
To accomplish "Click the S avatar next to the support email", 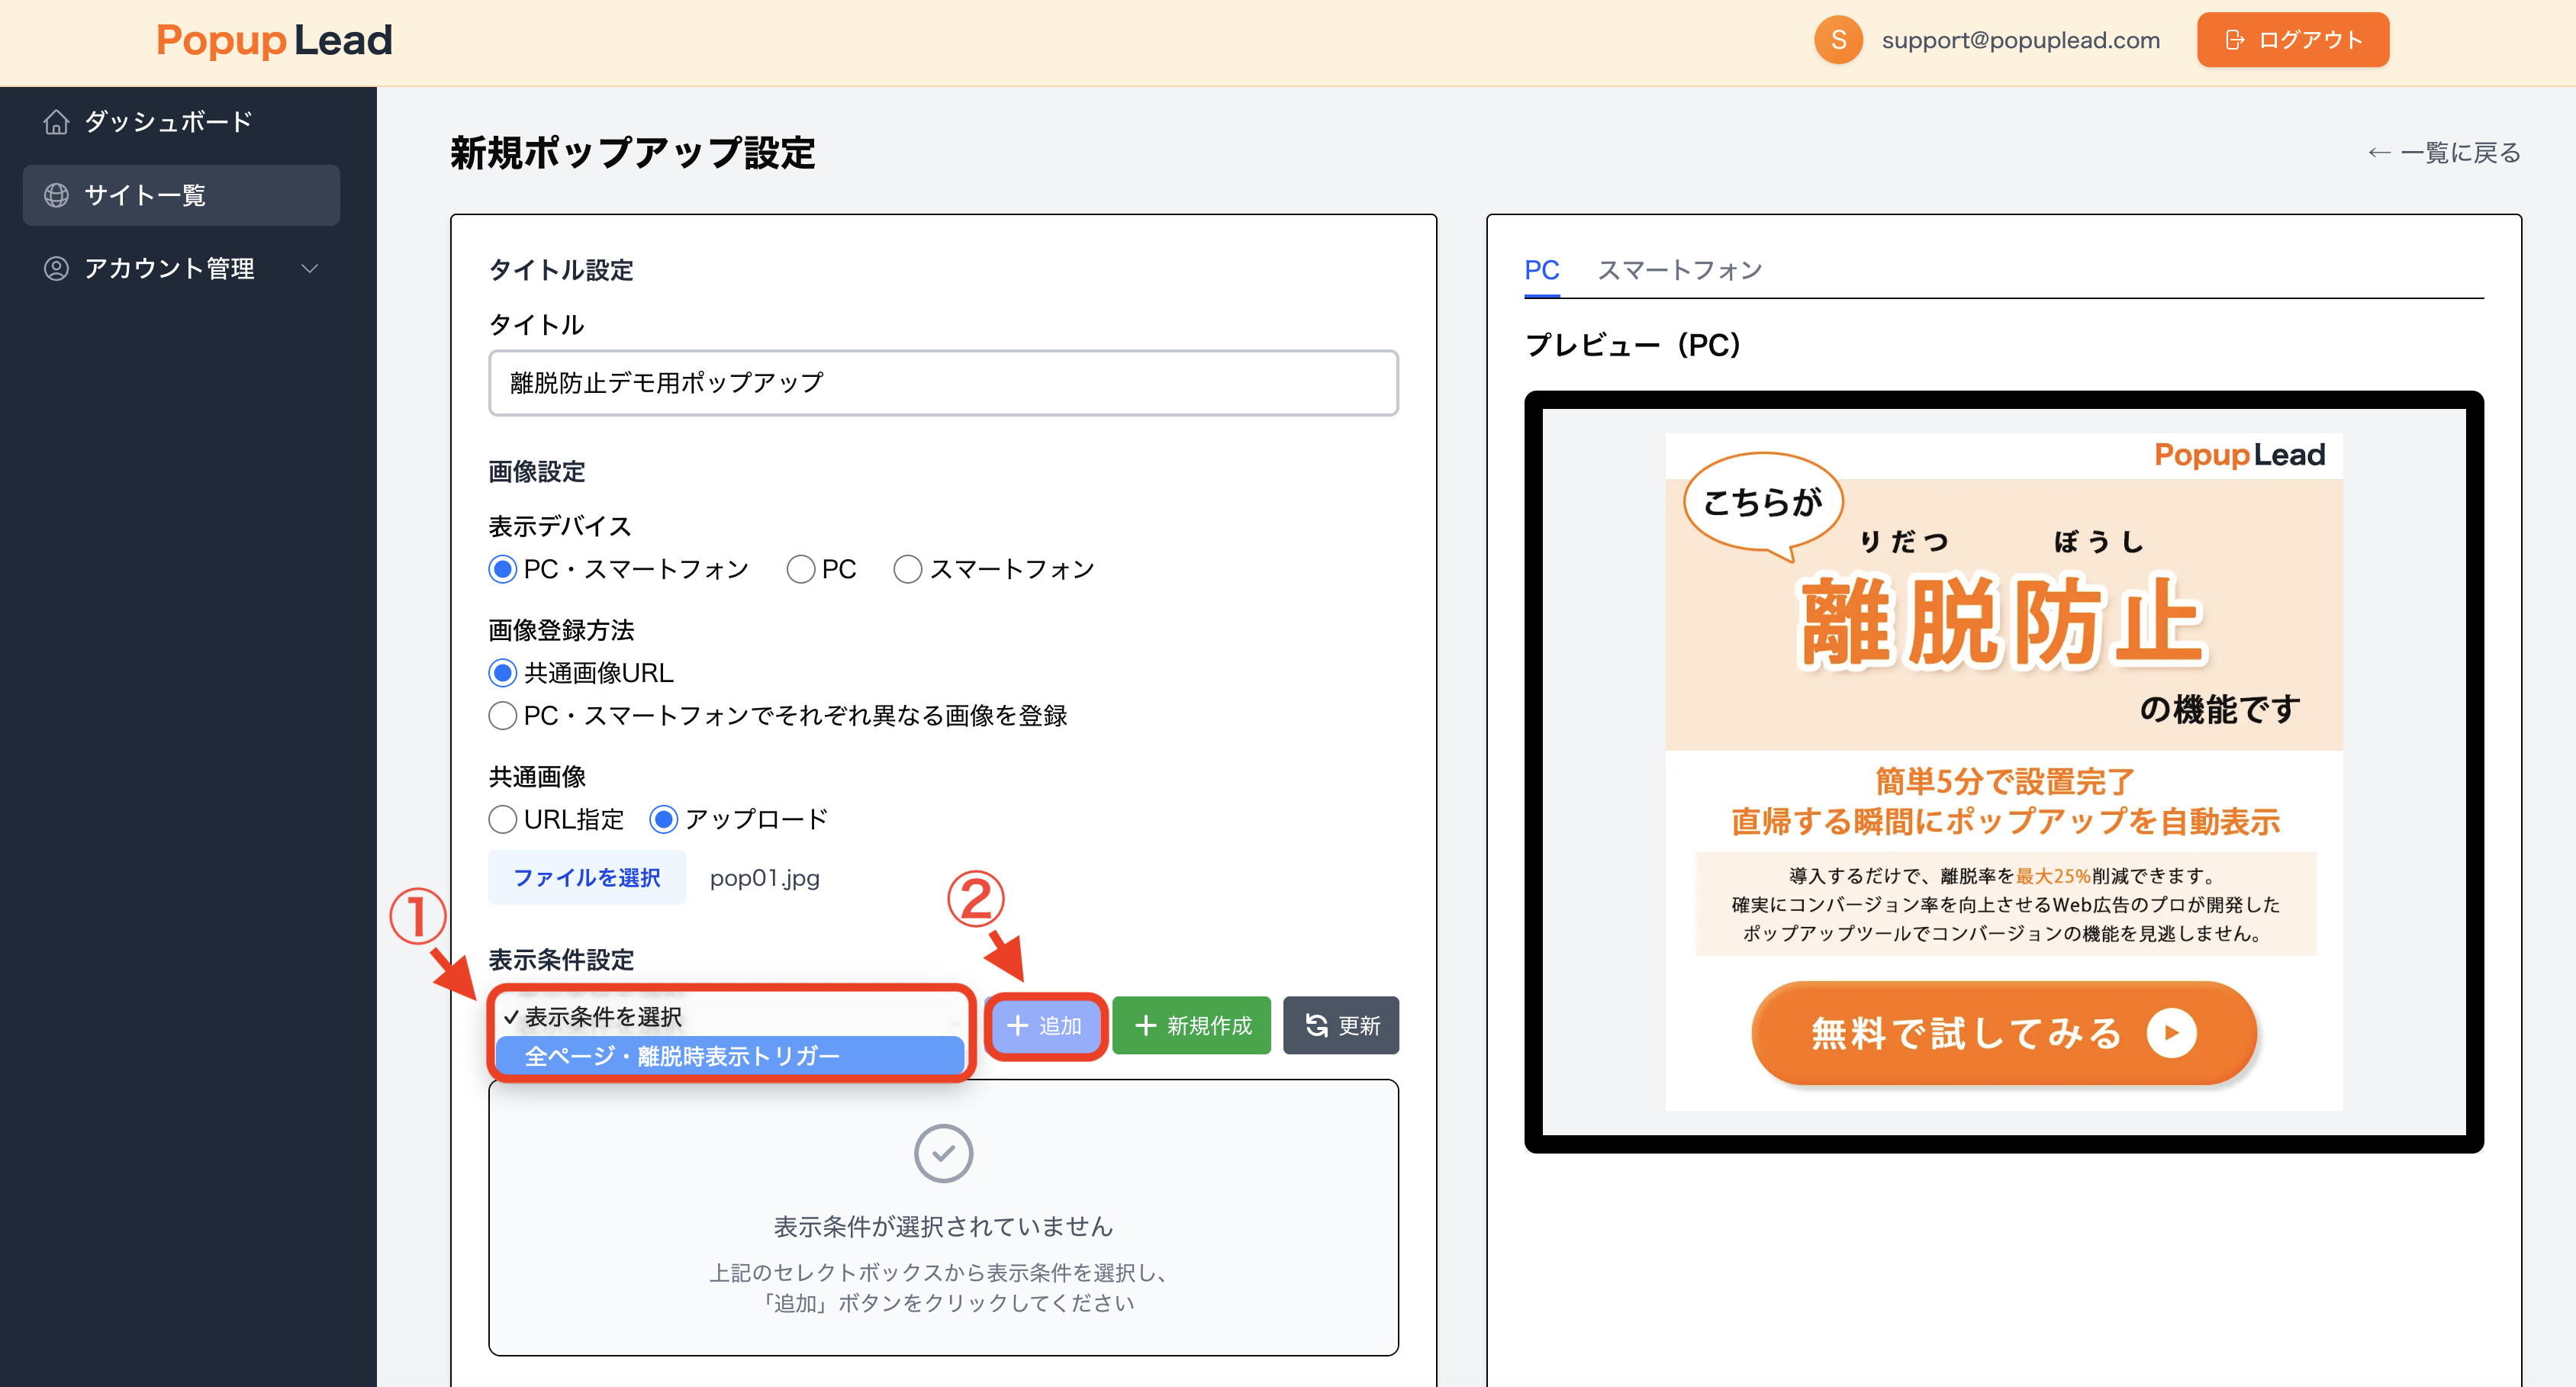I will pos(1838,40).
